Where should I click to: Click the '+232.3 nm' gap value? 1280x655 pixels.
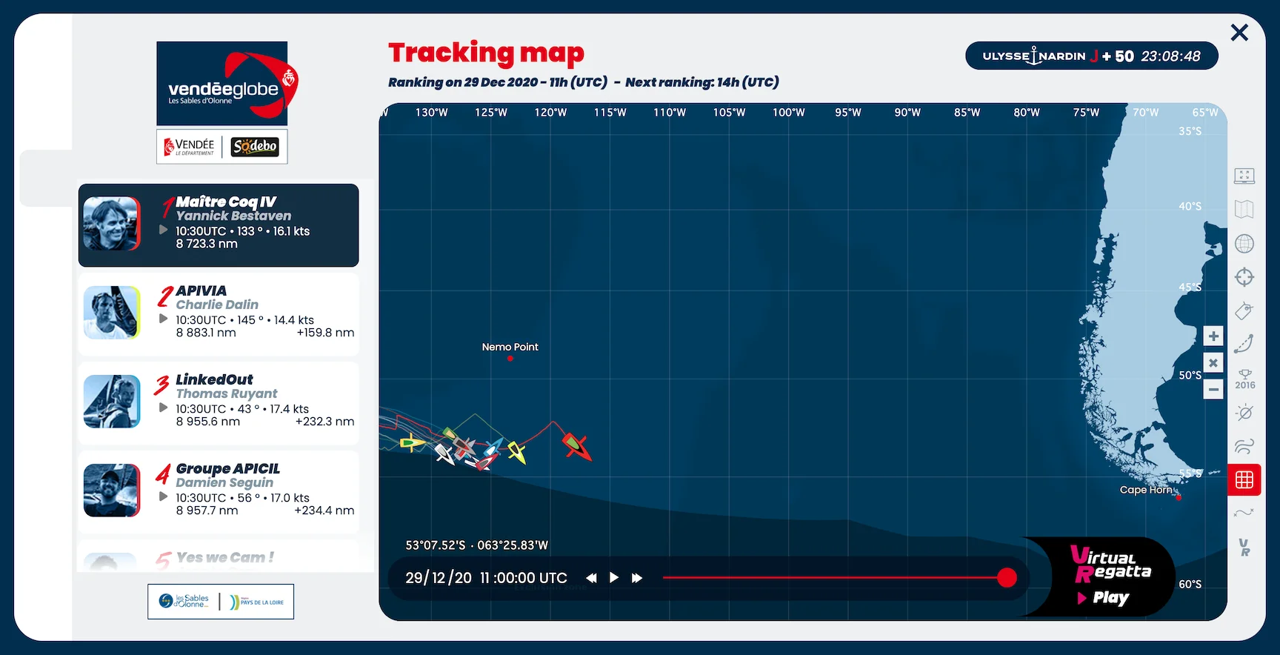(324, 422)
